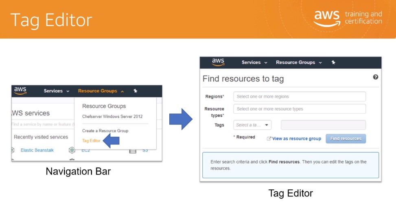Viewport: 396px width, 222px height.
Task: Click the EC2 service icon
Action: click(x=72, y=150)
